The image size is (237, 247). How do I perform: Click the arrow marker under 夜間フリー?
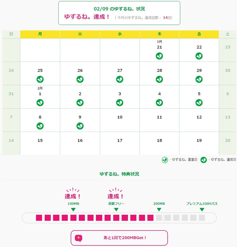click(x=116, y=210)
